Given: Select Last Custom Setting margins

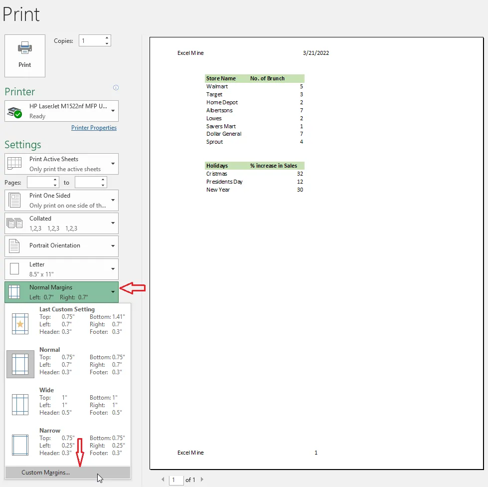Looking at the screenshot, I should click(68, 324).
